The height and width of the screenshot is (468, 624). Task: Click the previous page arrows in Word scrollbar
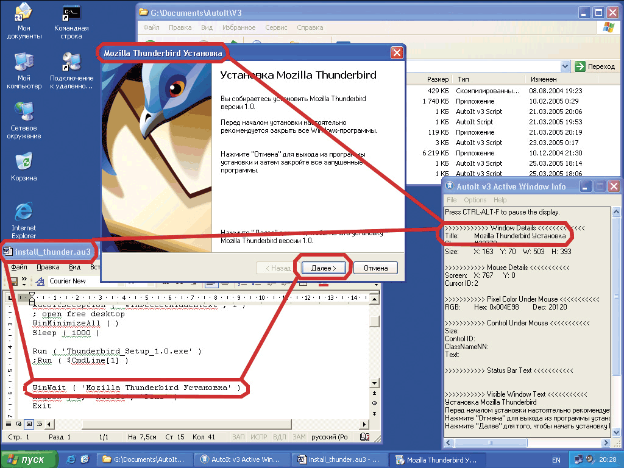[x=374, y=393]
